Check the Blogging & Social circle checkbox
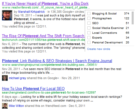 (x=89, y=14)
